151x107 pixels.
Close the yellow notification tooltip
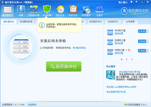coord(77,19)
